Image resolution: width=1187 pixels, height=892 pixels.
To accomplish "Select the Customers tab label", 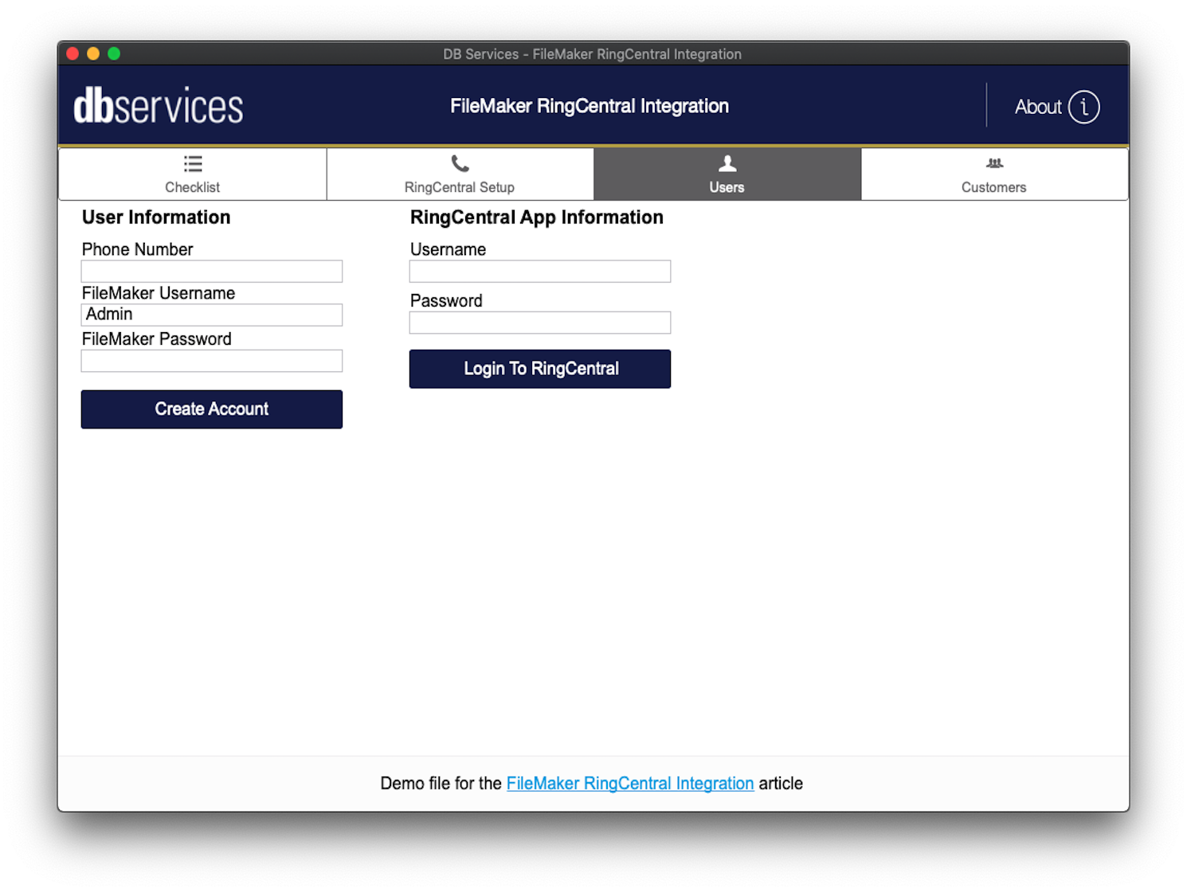I will pos(993,188).
